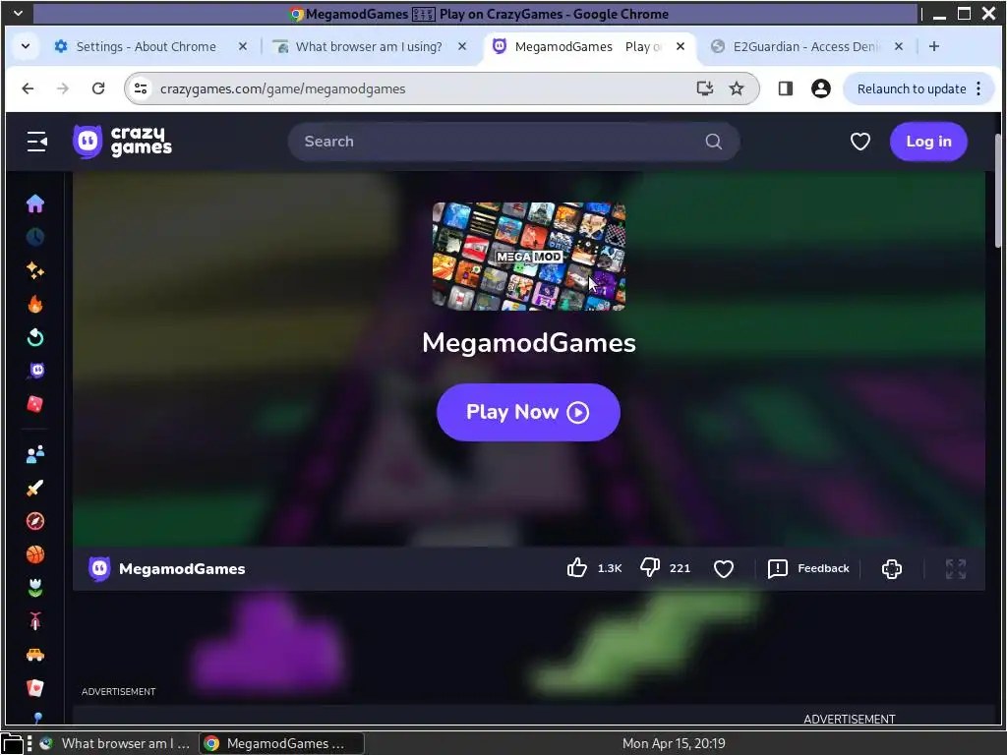1007x755 pixels.
Task: Open the Random red dice icon
Action: click(35, 404)
